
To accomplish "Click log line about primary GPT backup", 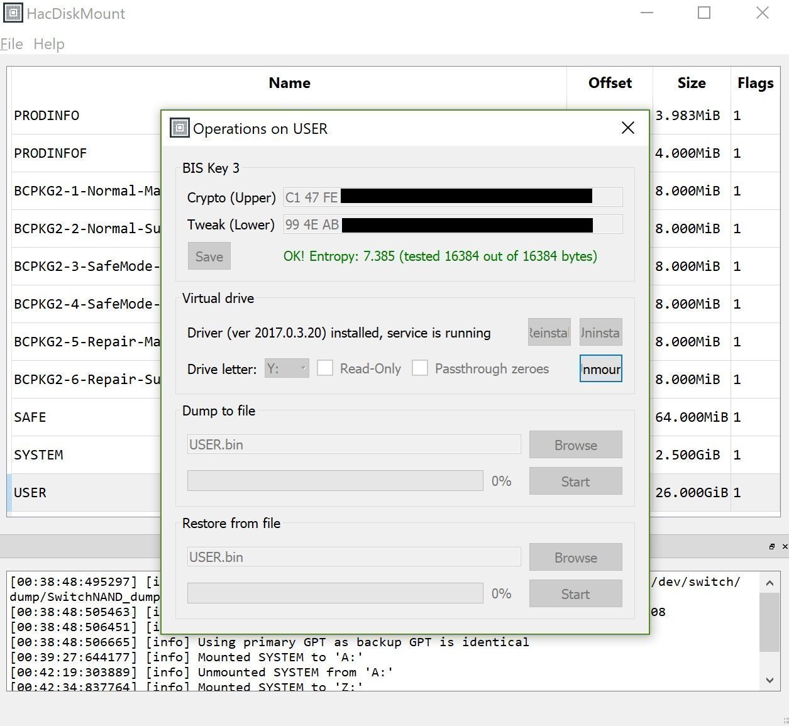I will tap(270, 642).
